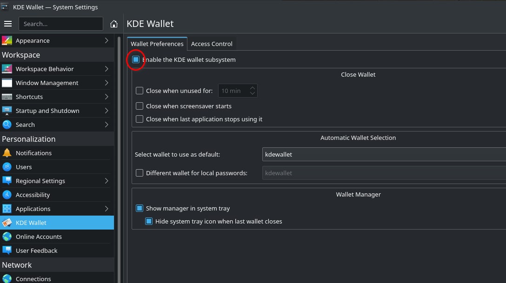Increase the close timeout with the up arrow
Viewport: 506px width, 283px height.
click(253, 88)
